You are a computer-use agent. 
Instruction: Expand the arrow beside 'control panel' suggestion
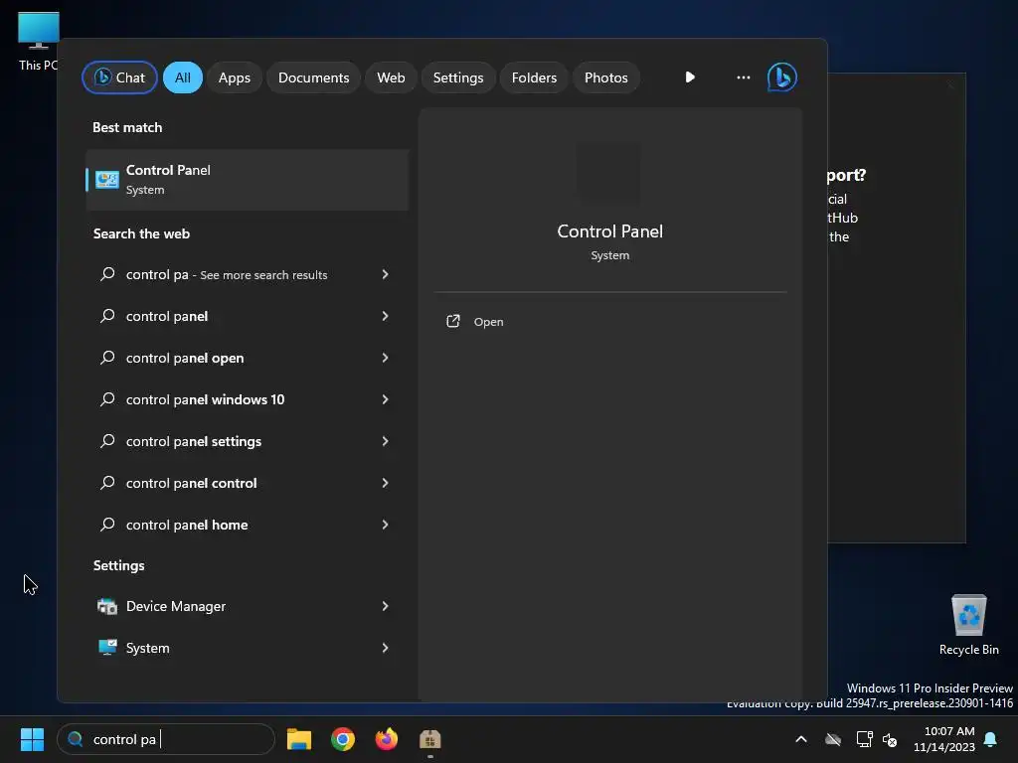click(385, 316)
